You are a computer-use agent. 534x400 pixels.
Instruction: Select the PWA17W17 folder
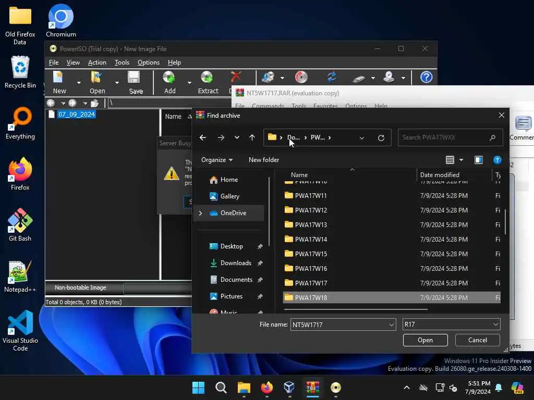pyautogui.click(x=392, y=283)
